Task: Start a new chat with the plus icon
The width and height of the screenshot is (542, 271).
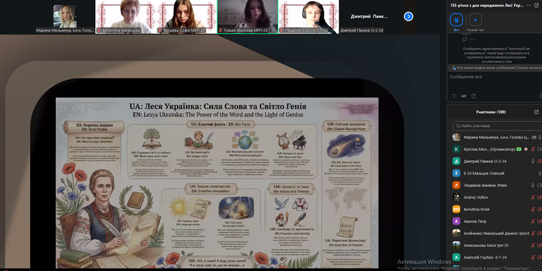Action: coord(475,21)
